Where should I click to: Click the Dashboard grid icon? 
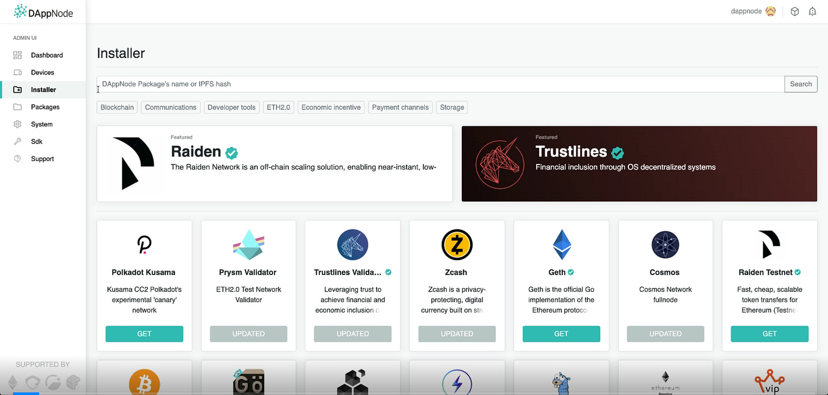tap(18, 55)
